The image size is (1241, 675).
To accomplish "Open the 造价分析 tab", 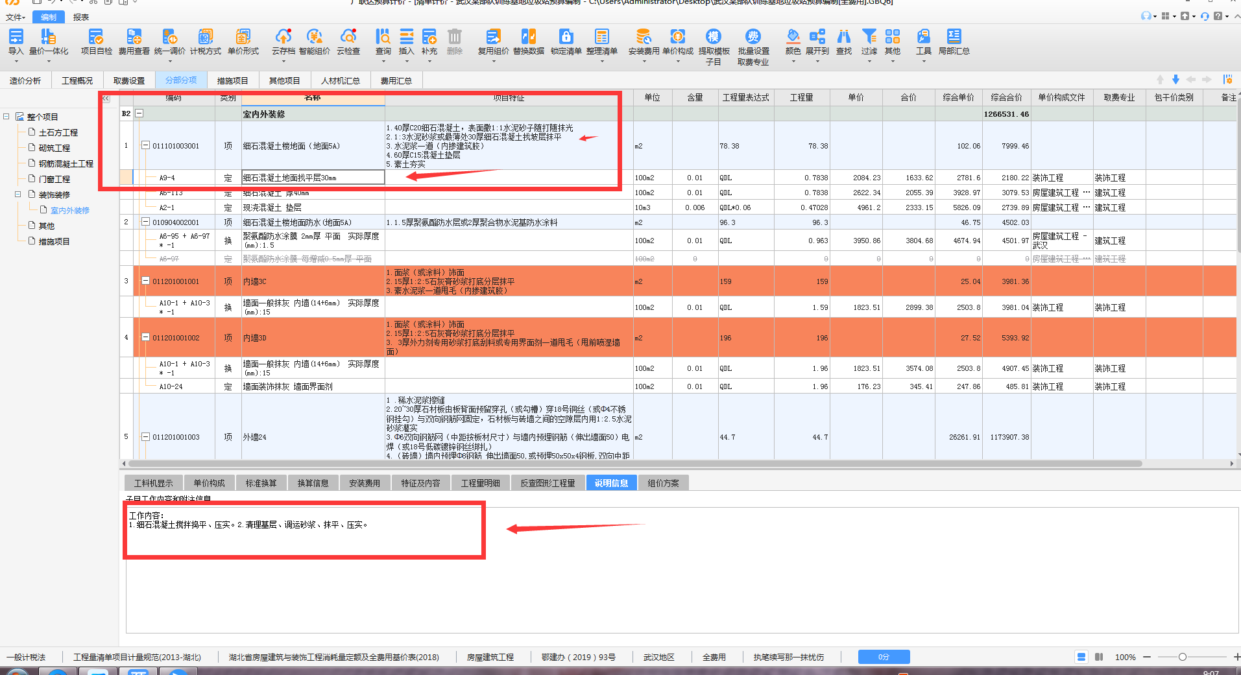I will (x=25, y=80).
